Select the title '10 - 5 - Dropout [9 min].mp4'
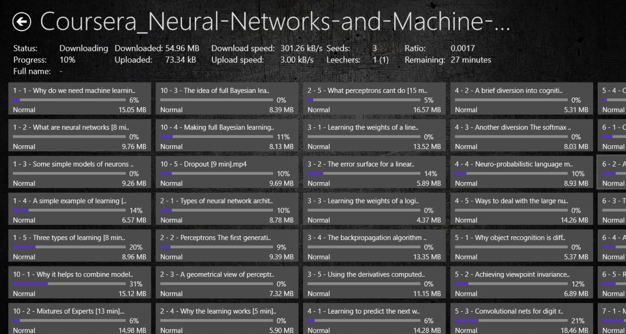This screenshot has height=334, width=626. click(203, 164)
